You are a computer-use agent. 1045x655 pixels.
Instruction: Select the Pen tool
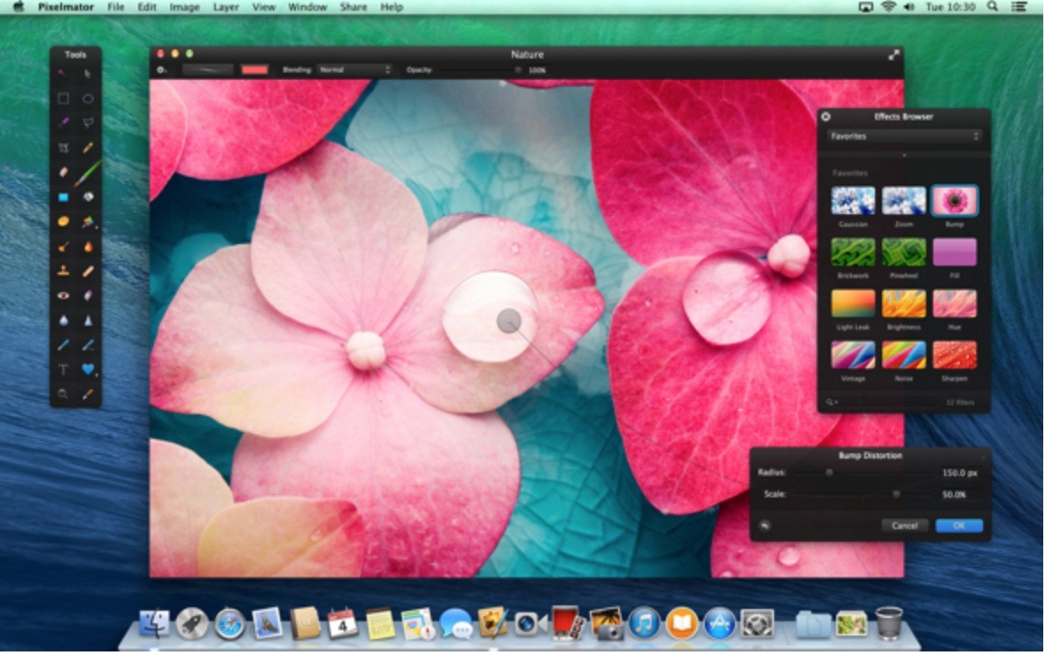pyautogui.click(x=63, y=344)
